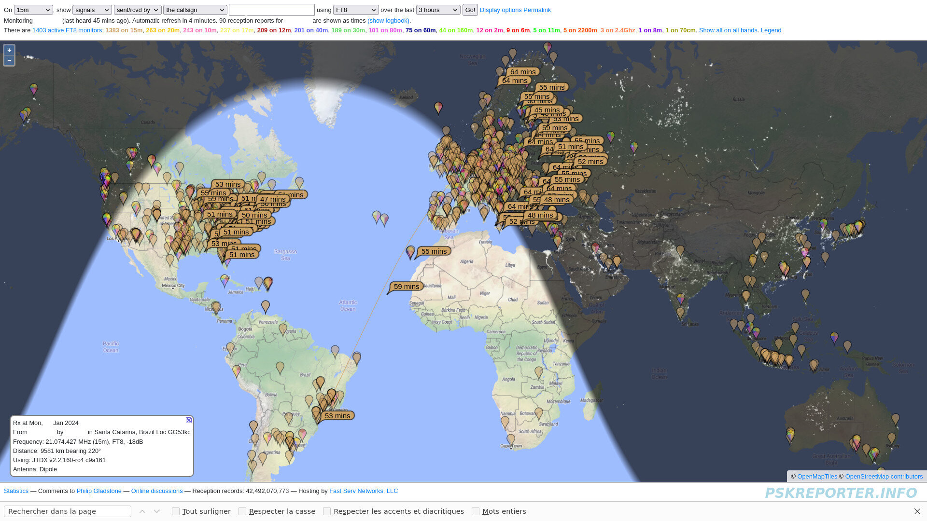
Task: Go to next find result arrow
Action: click(157, 511)
